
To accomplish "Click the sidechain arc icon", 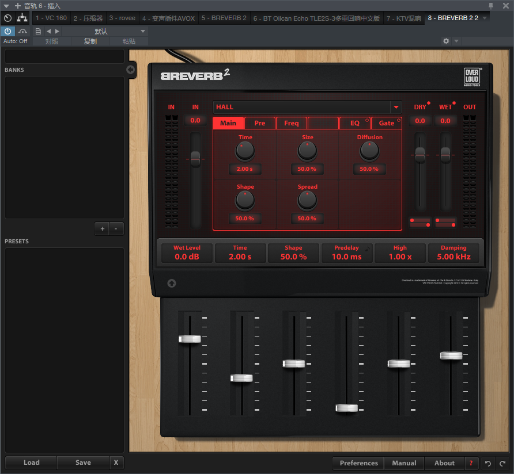I will point(22,31).
